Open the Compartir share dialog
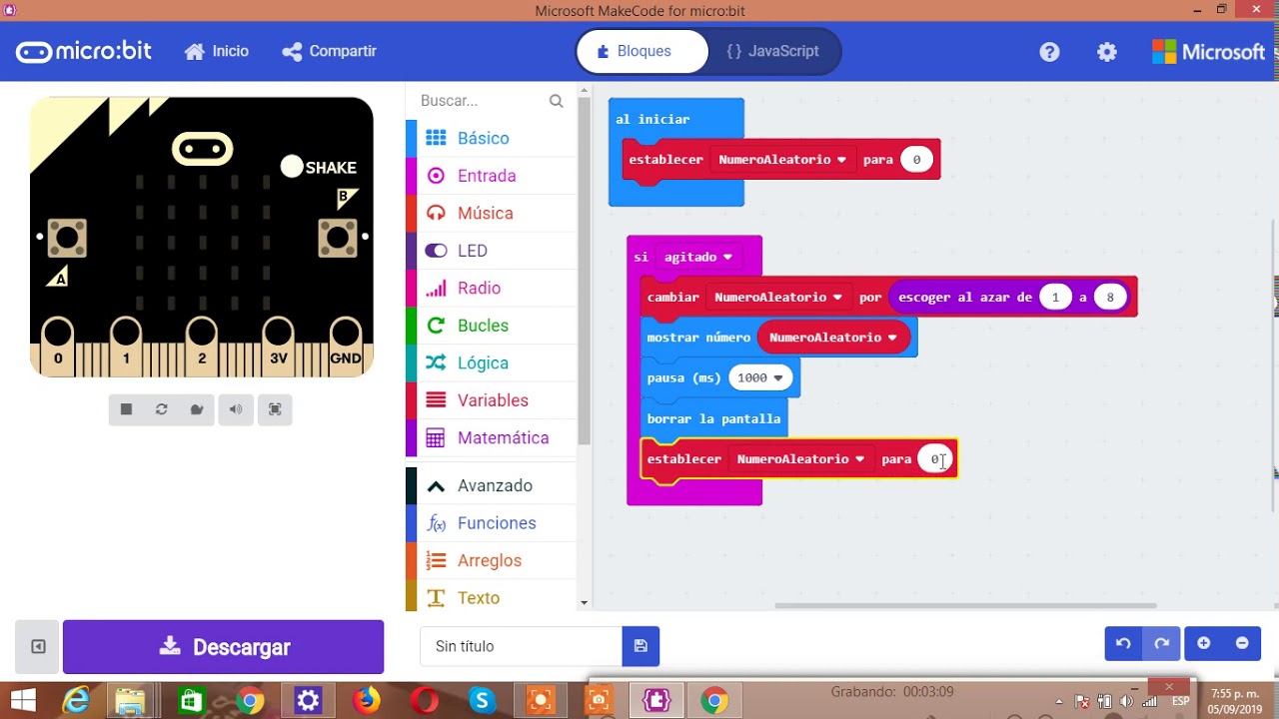 (329, 51)
